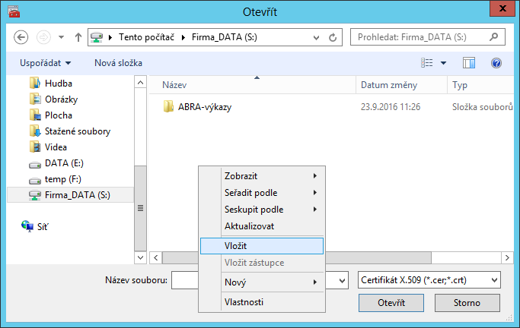Change view using the view icon
The width and height of the screenshot is (520, 328).
tap(428, 63)
